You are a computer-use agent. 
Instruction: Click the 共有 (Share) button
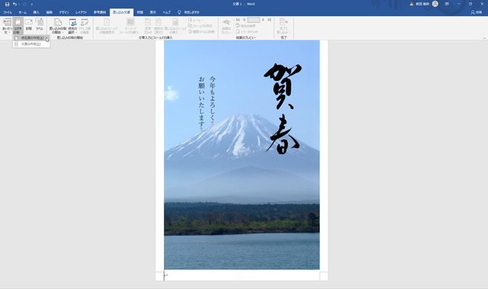(477, 13)
